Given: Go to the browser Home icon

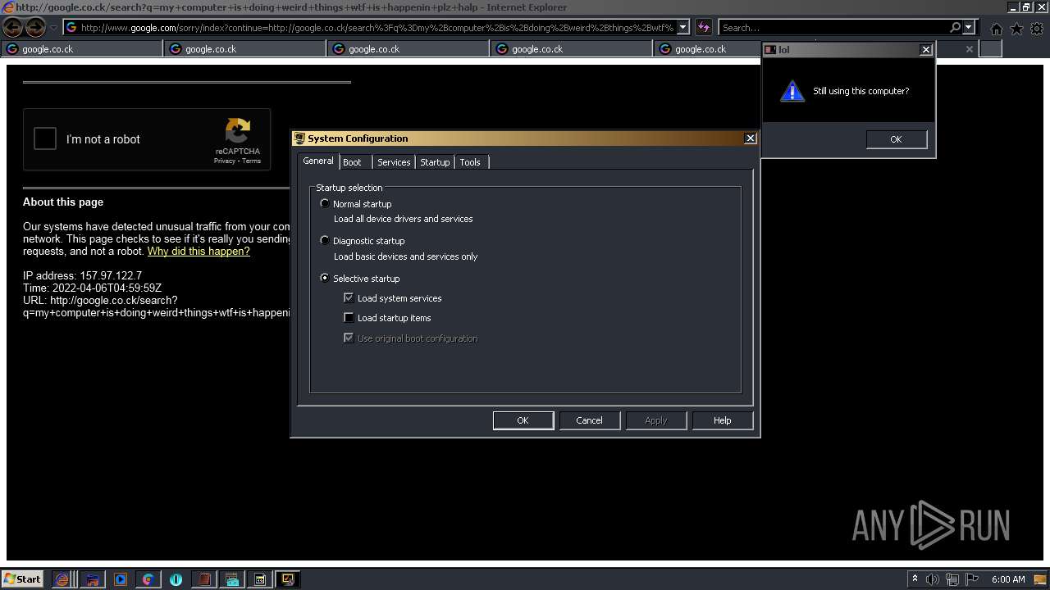Looking at the screenshot, I should pos(996,29).
